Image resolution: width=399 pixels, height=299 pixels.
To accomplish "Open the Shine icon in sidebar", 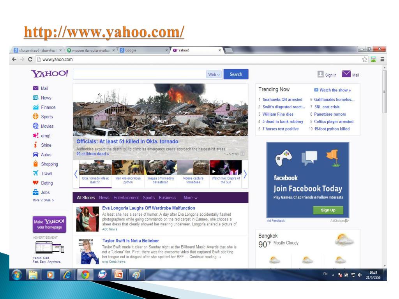I will 35,145.
